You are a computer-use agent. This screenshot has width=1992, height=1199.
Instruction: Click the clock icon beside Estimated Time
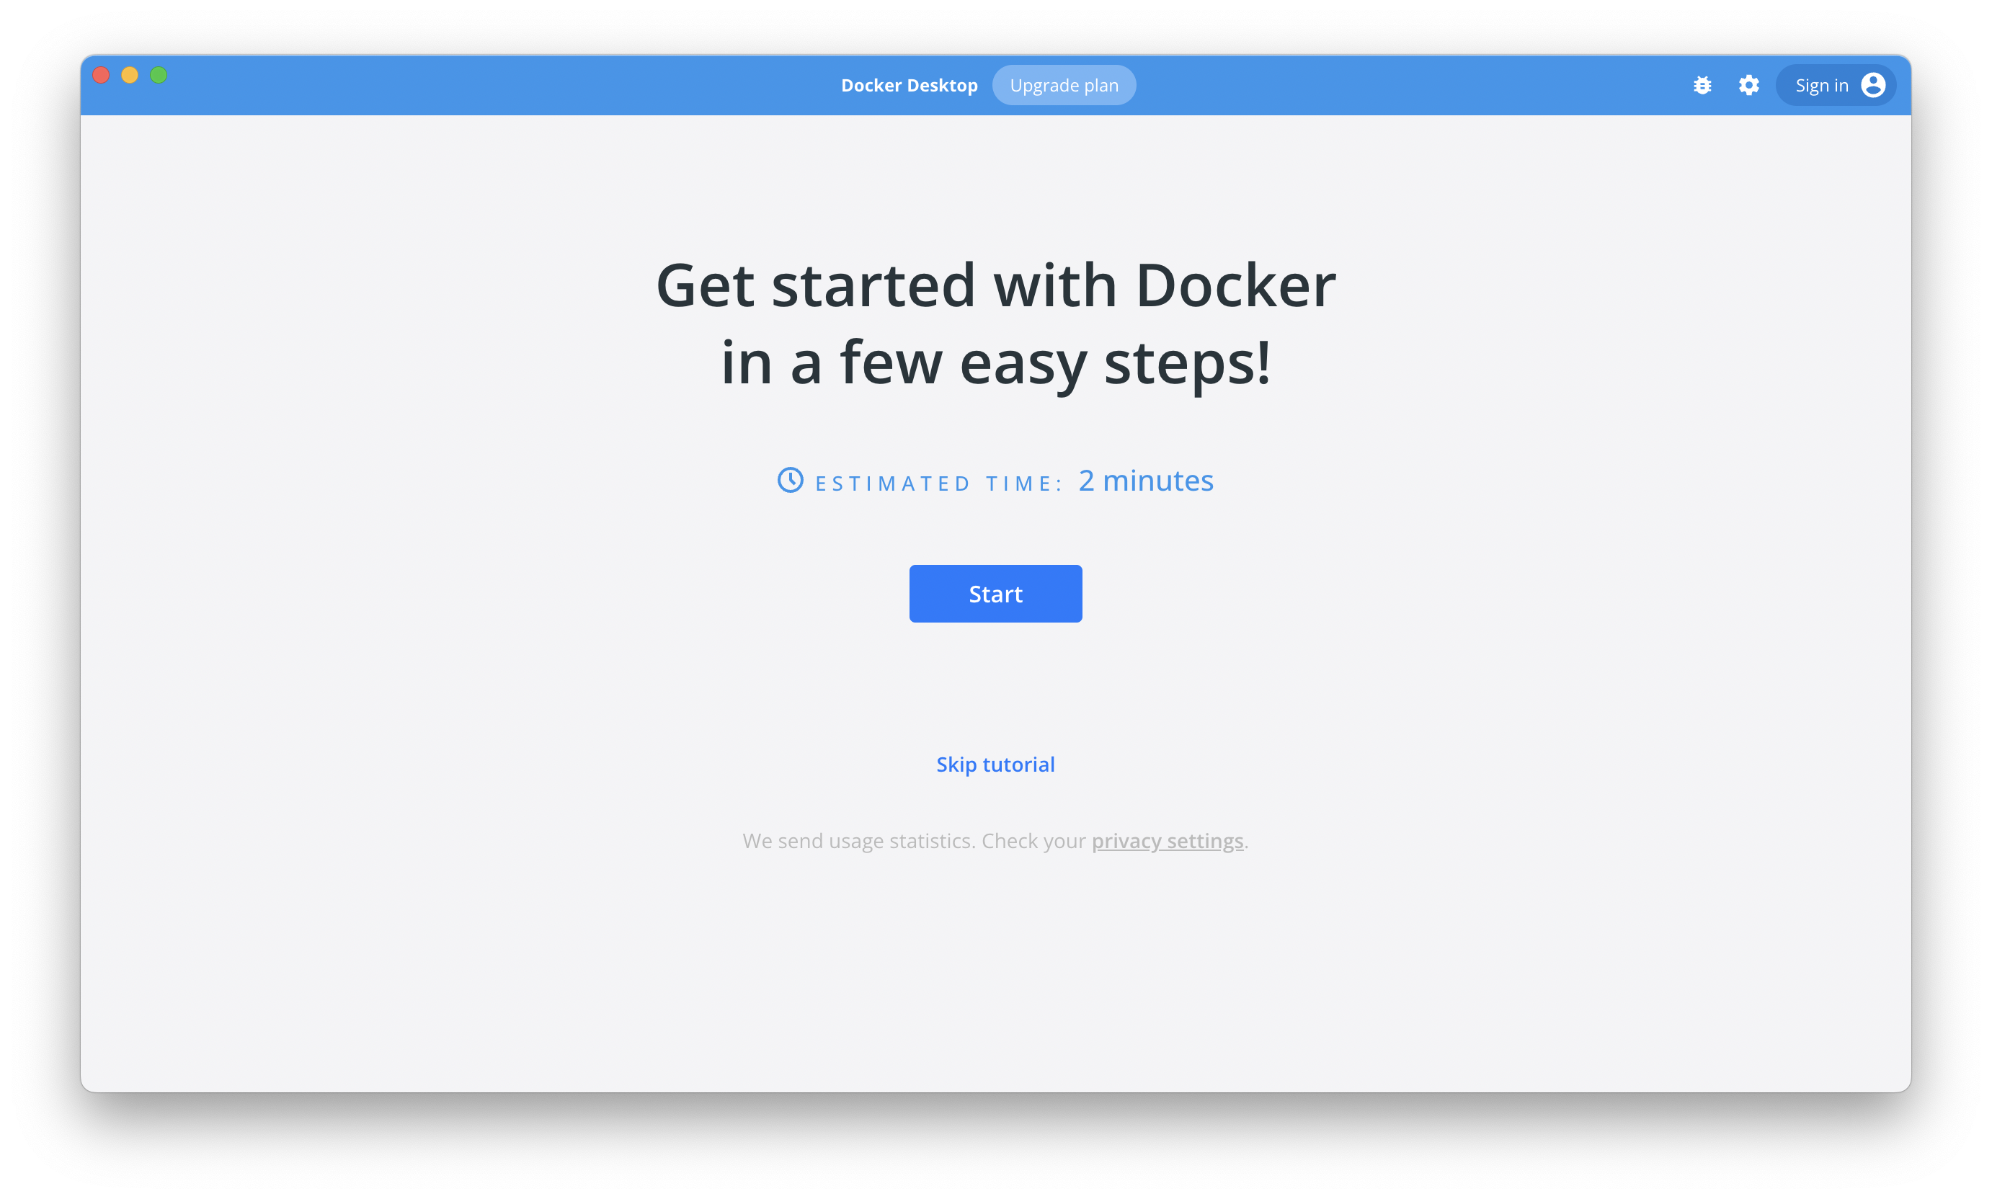point(791,480)
